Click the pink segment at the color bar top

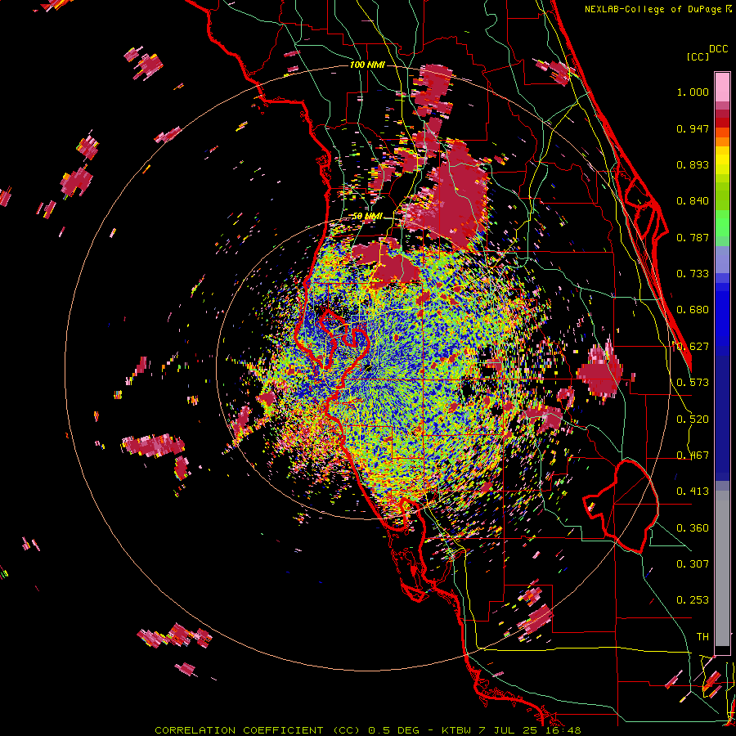tap(722, 88)
